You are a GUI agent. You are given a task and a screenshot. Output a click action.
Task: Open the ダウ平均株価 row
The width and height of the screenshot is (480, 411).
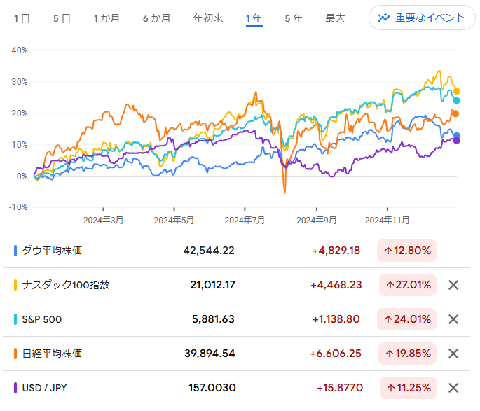(x=236, y=251)
